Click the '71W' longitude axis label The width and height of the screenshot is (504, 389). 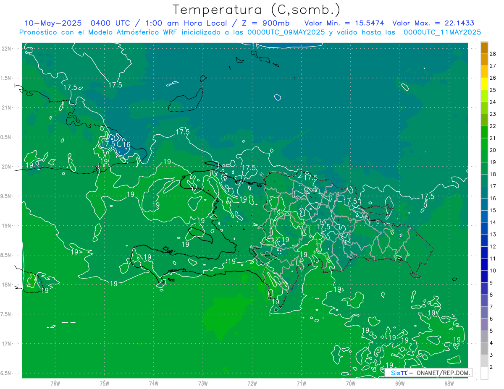point(301,384)
